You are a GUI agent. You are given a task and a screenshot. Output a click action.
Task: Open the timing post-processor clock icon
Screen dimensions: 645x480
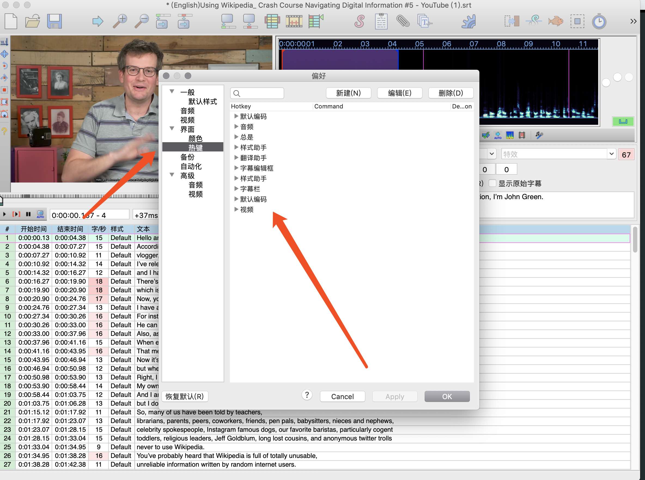point(599,21)
